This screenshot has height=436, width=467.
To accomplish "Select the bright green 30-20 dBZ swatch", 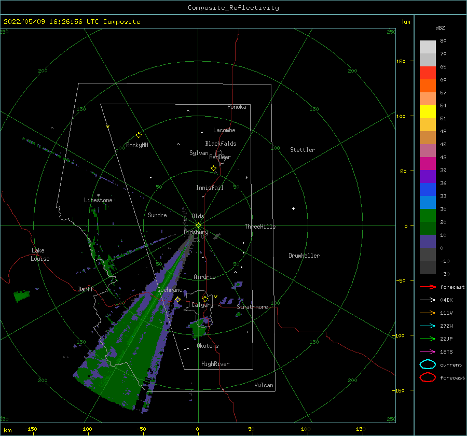I will tap(428, 216).
